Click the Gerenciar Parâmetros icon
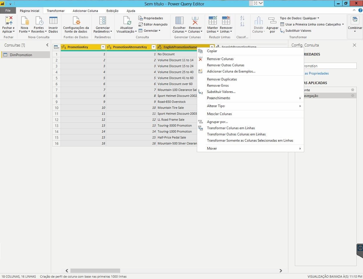Viewport: 363px width, 279px height. [103, 21]
